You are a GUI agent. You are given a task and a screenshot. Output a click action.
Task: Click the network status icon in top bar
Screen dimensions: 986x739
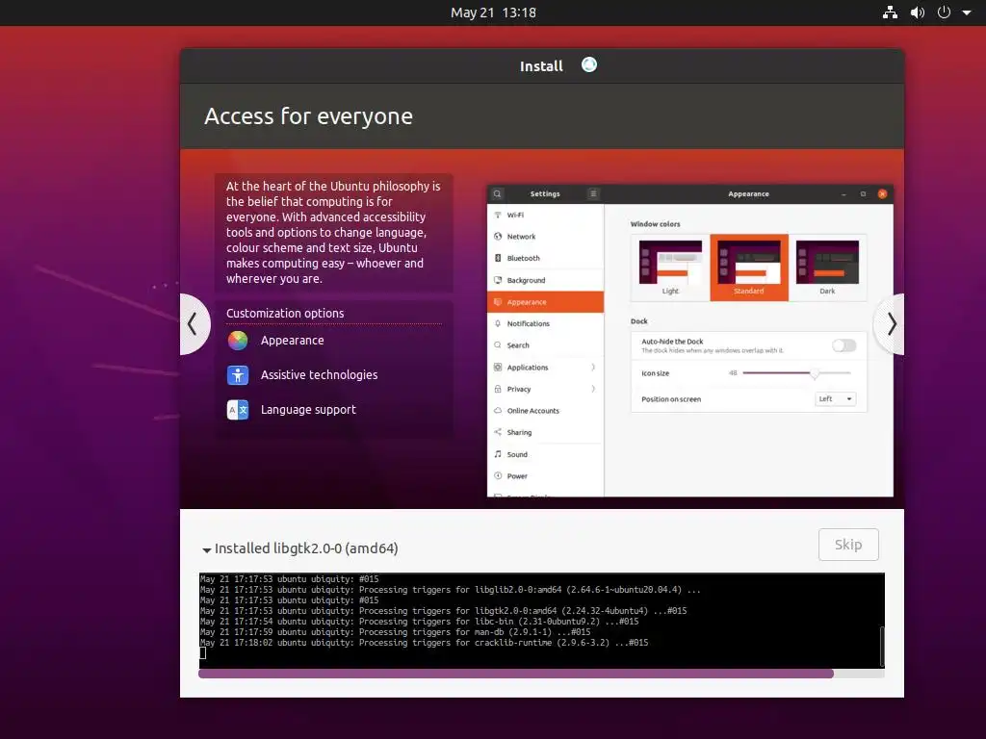(890, 13)
